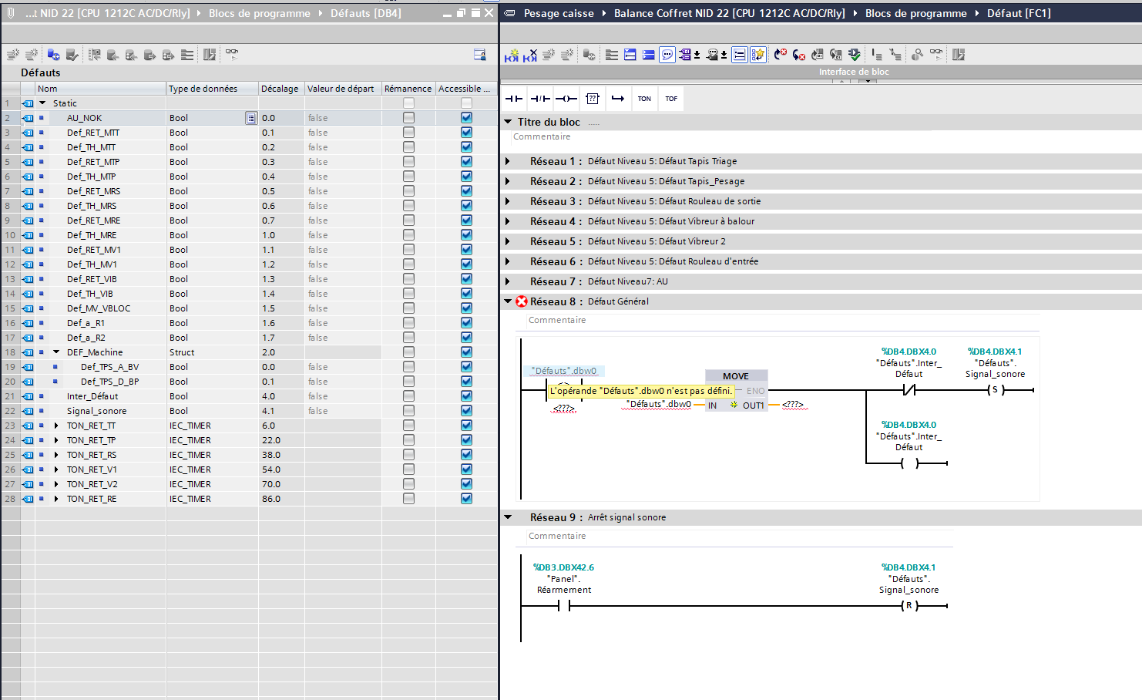
Task: Click Blocs de programme in right breadcrumb
Action: pyautogui.click(x=915, y=13)
